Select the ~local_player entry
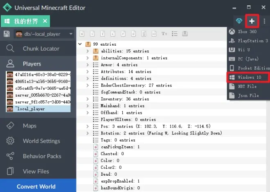 pos(38,109)
